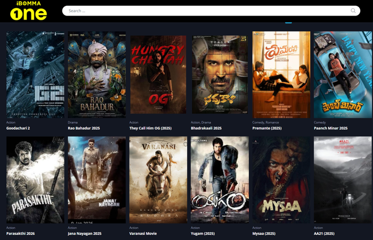The image size is (373, 240).
Task: Click the iBOMMA One logo
Action: tap(29, 11)
